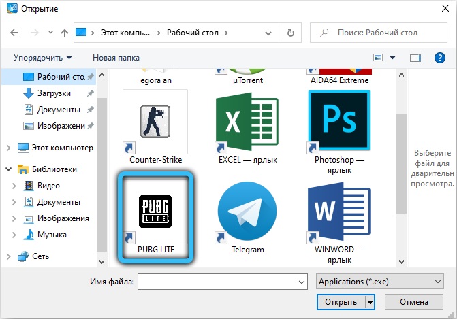This screenshot has height=319, width=457.
Task: Click file list scroll up arrow
Action: click(401, 75)
